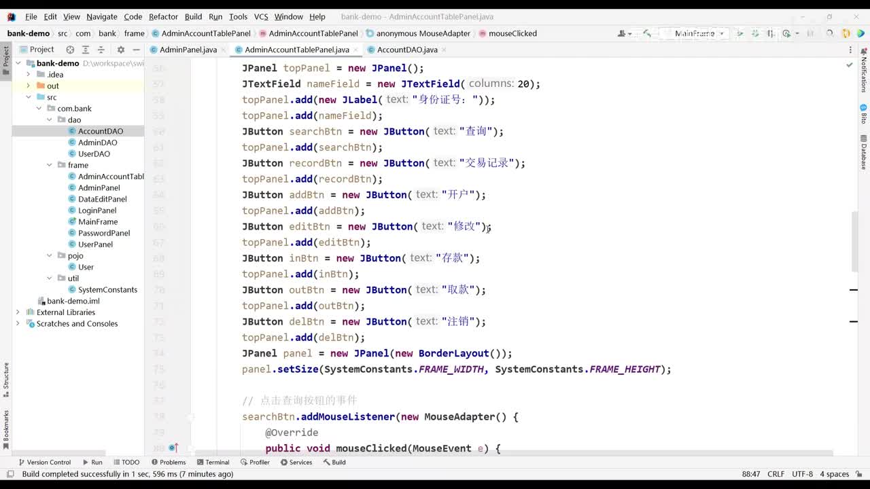Toggle tool window quick access in the status bar
The image size is (870, 489).
coord(10,474)
